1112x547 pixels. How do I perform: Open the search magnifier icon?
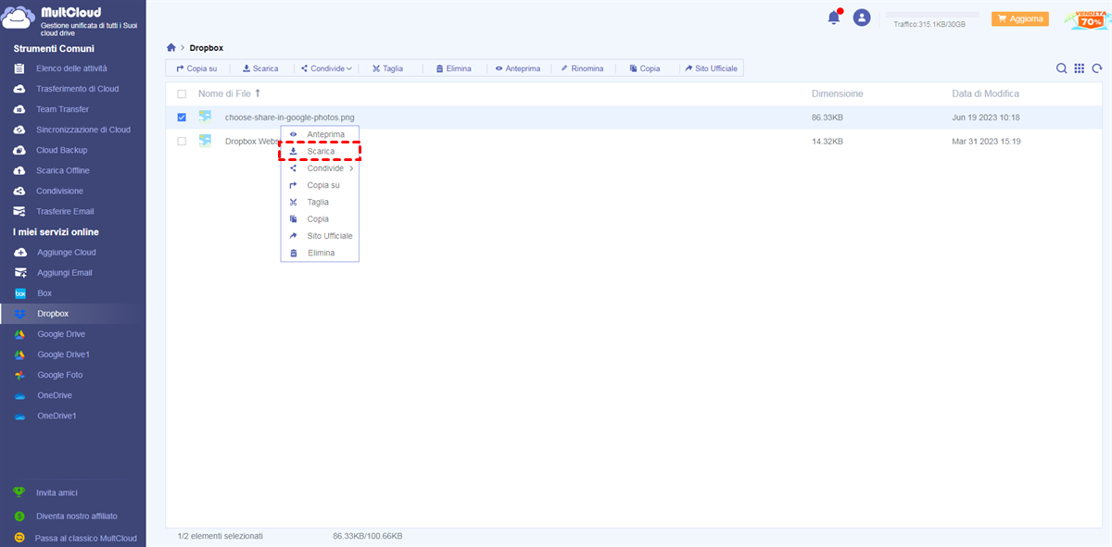[x=1062, y=68]
